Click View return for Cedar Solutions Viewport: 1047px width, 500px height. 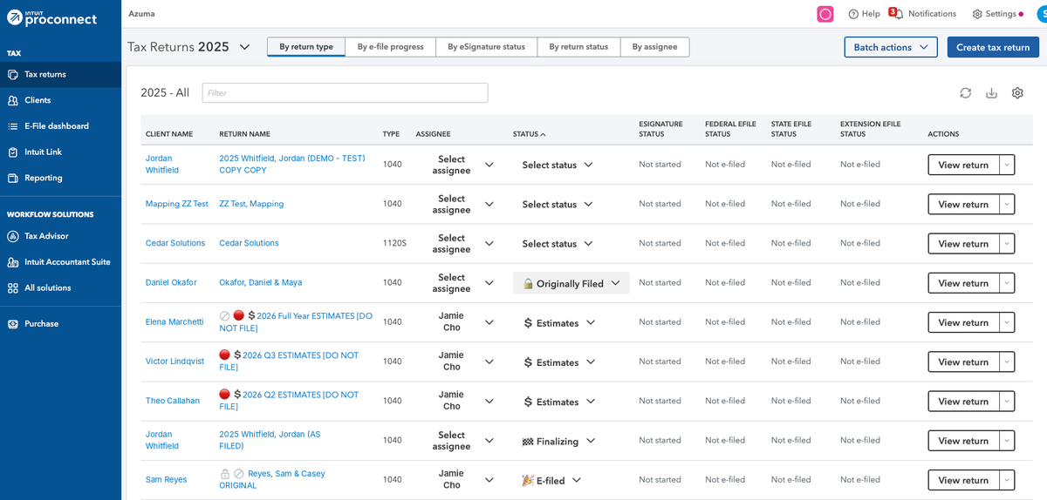pyautogui.click(x=963, y=244)
